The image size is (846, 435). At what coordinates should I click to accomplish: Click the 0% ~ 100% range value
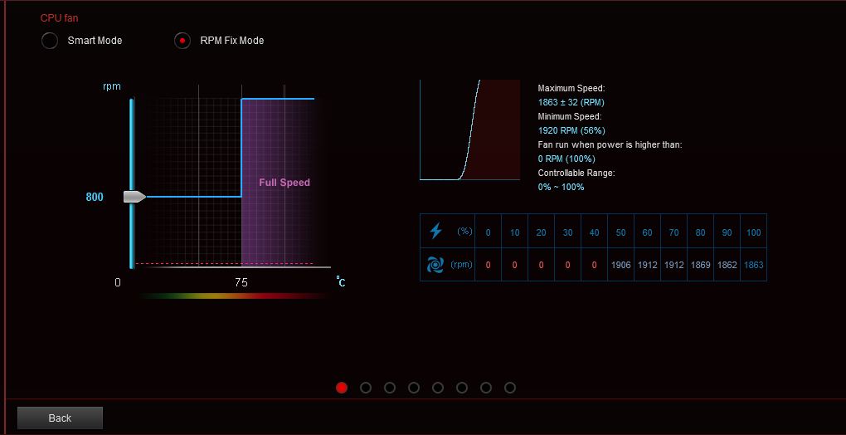(x=562, y=187)
